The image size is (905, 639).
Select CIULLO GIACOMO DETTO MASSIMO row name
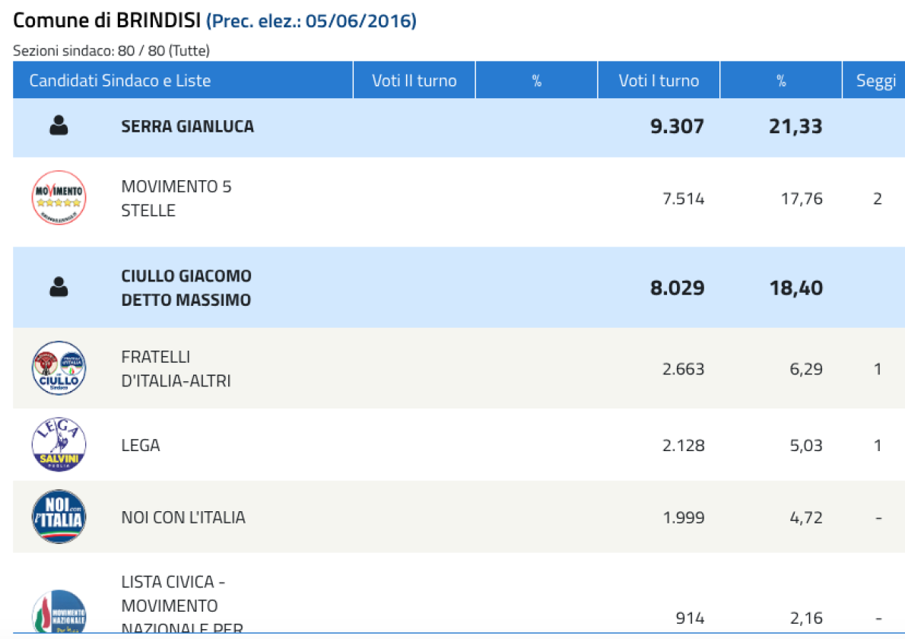click(x=186, y=288)
